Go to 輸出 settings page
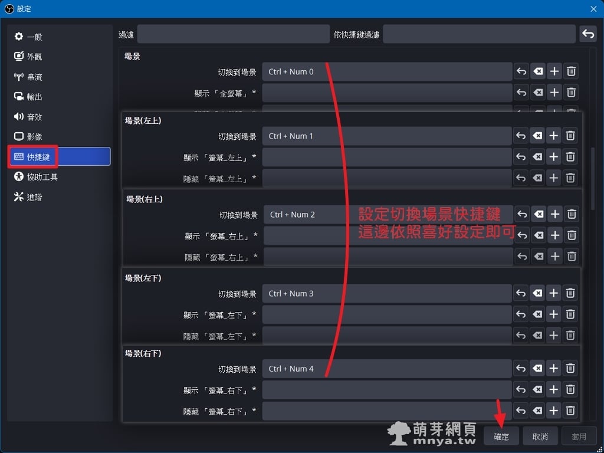This screenshot has height=453, width=604. 35,97
